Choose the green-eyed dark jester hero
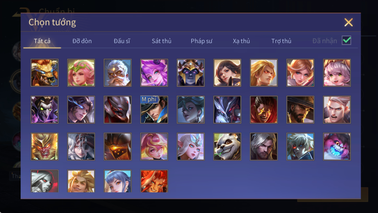This screenshot has height=213, width=378. click(45, 109)
